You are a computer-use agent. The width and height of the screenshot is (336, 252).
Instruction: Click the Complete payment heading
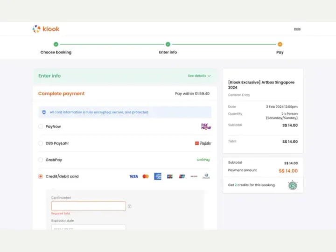pyautogui.click(x=61, y=94)
